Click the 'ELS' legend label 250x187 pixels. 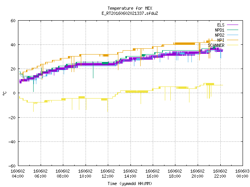click(221, 25)
